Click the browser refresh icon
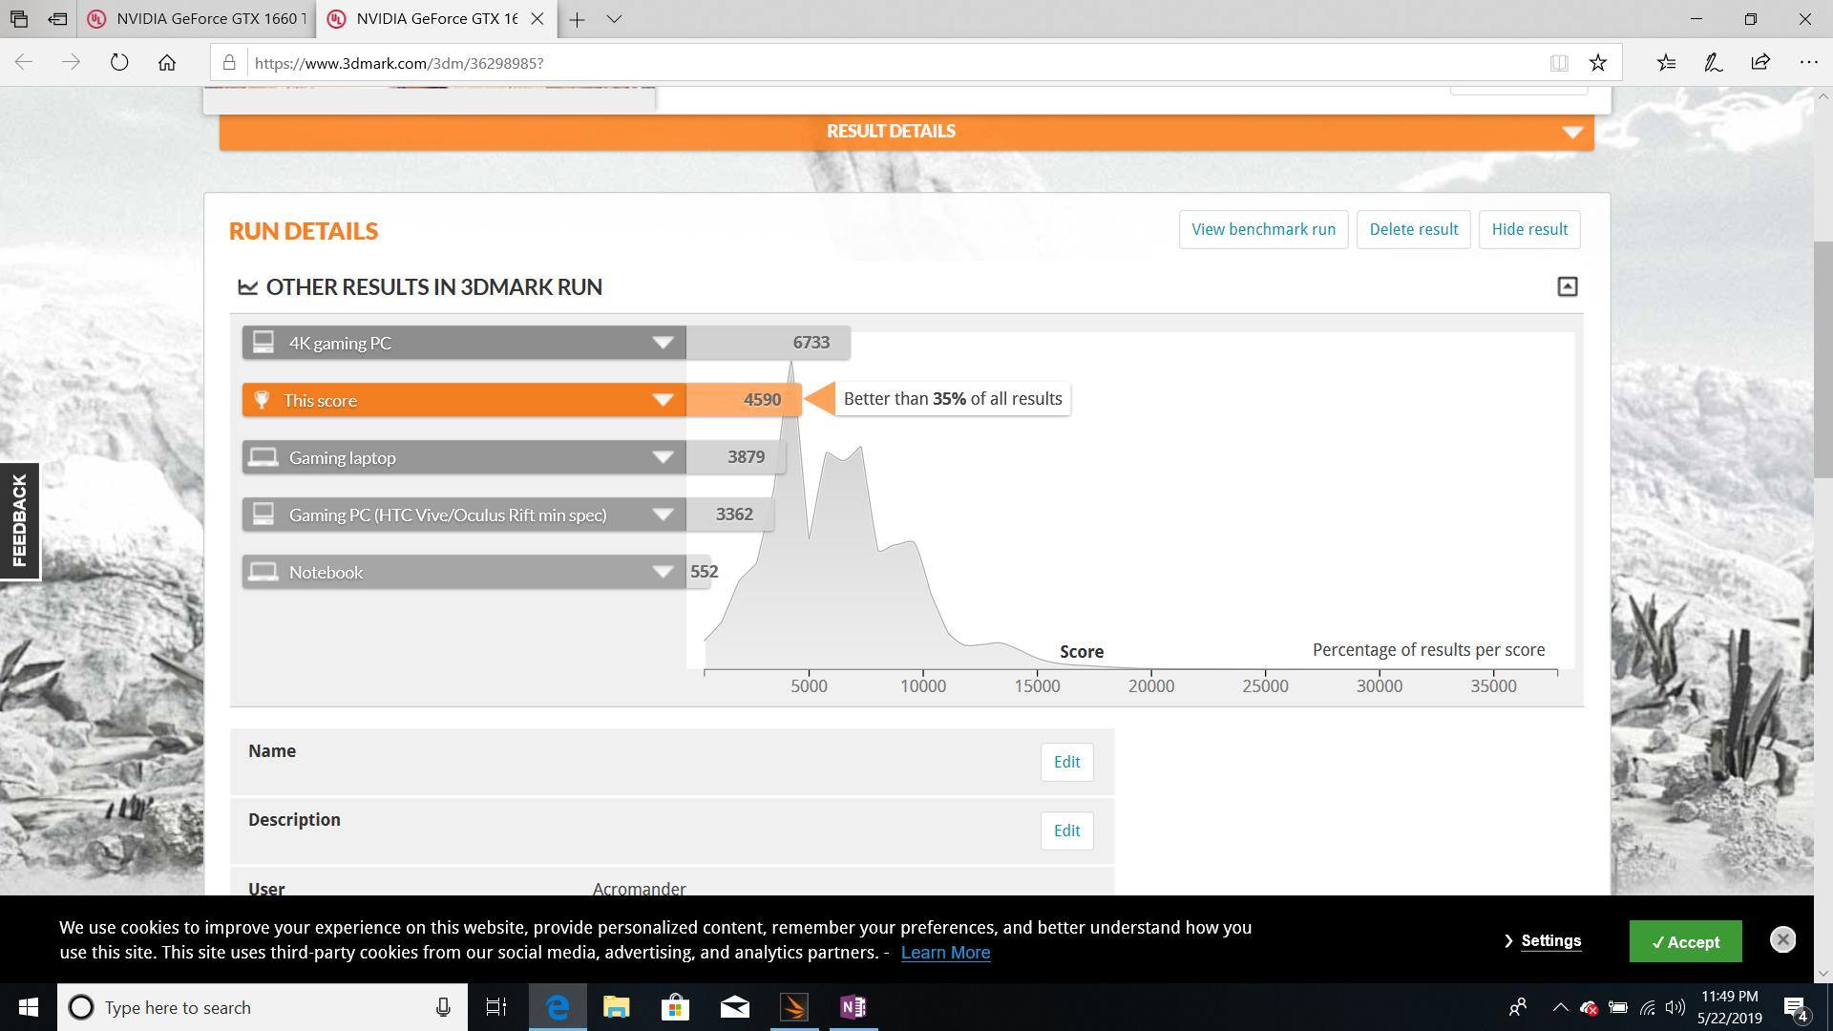 (x=119, y=63)
